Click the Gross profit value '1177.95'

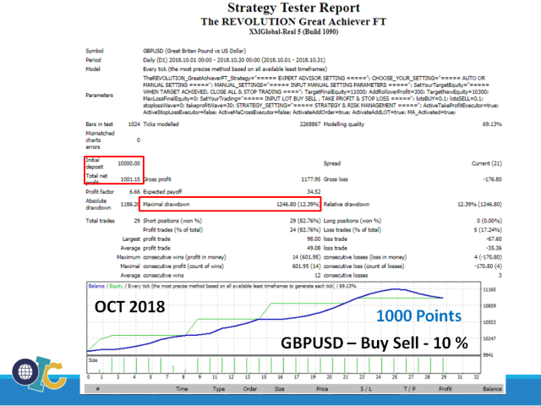pos(311,179)
